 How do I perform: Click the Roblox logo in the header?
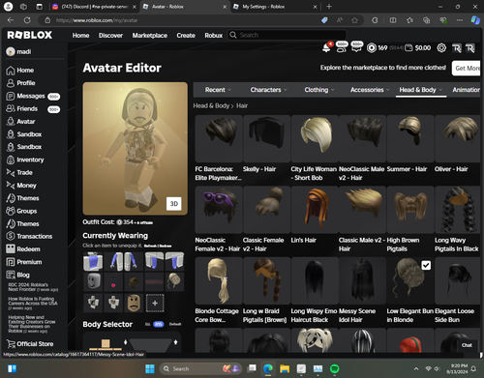[x=29, y=35]
